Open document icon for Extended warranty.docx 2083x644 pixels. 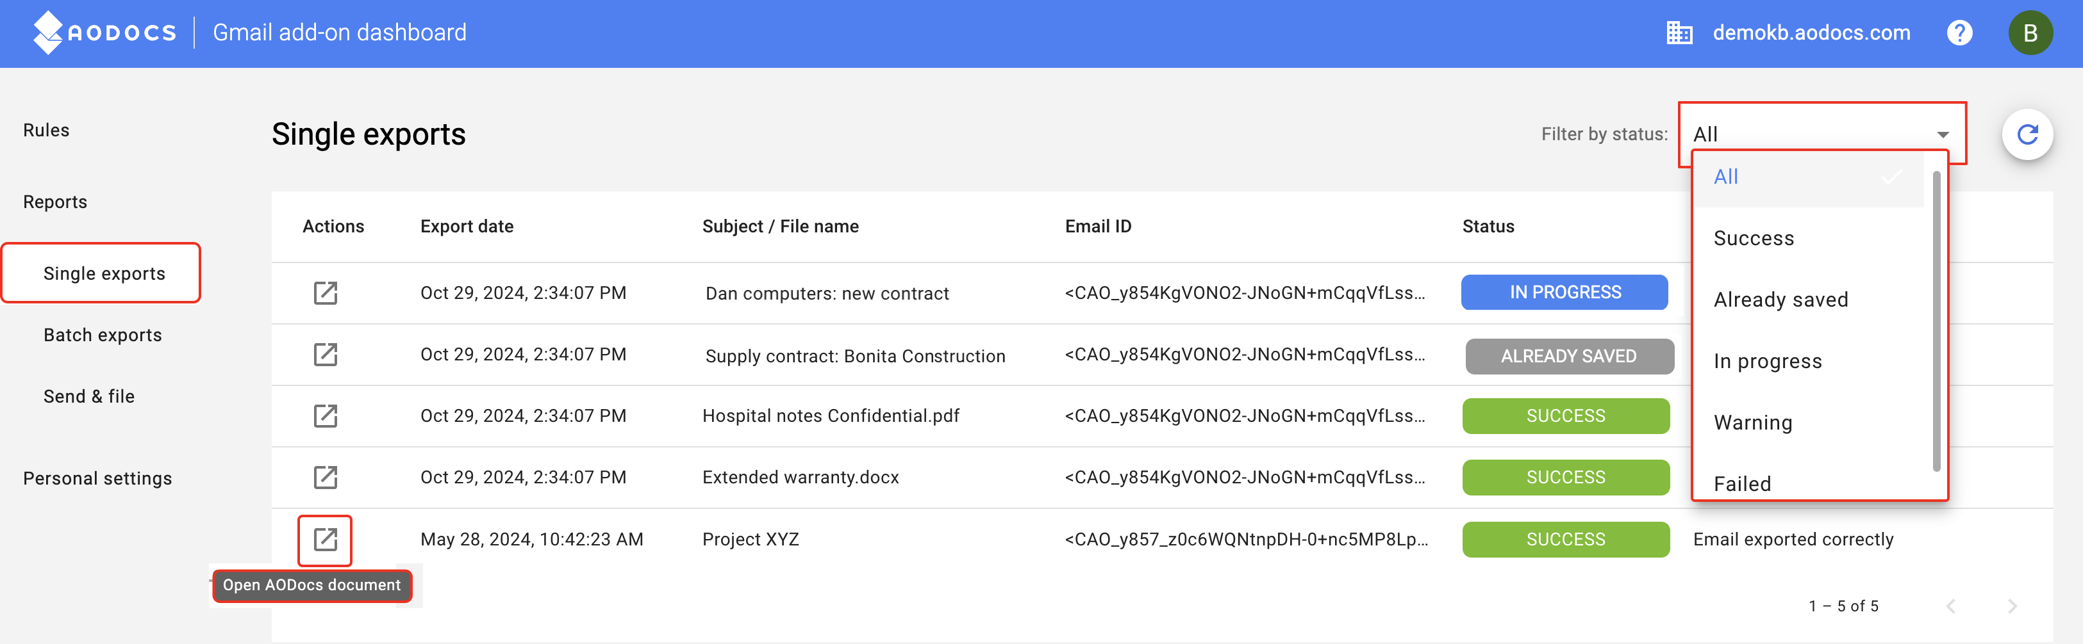(325, 477)
